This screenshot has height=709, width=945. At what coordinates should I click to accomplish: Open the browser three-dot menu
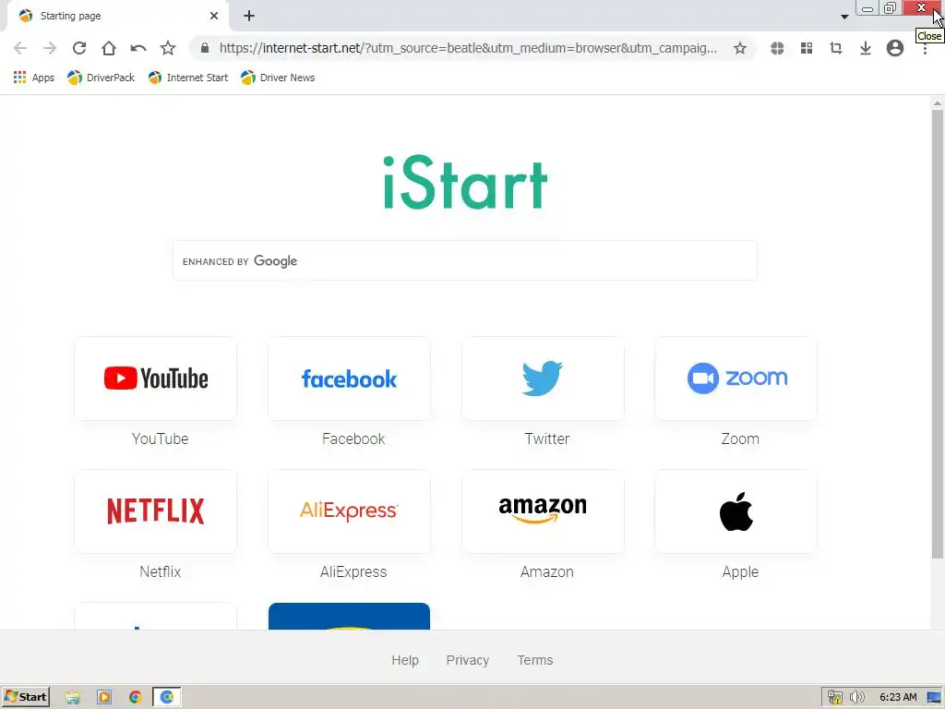[x=925, y=48]
